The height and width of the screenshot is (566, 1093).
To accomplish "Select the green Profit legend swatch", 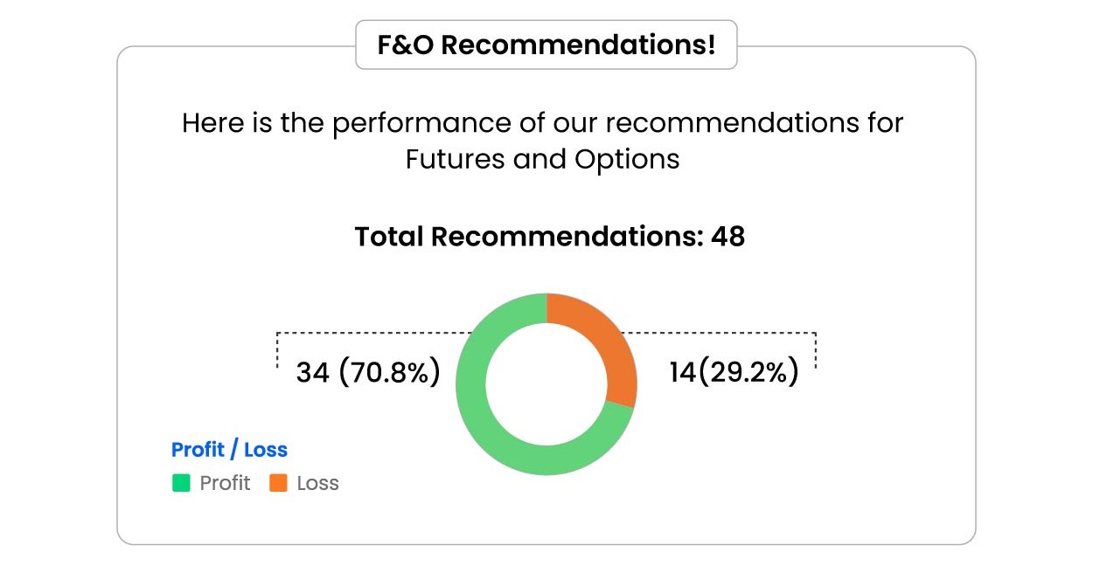I will tap(181, 483).
